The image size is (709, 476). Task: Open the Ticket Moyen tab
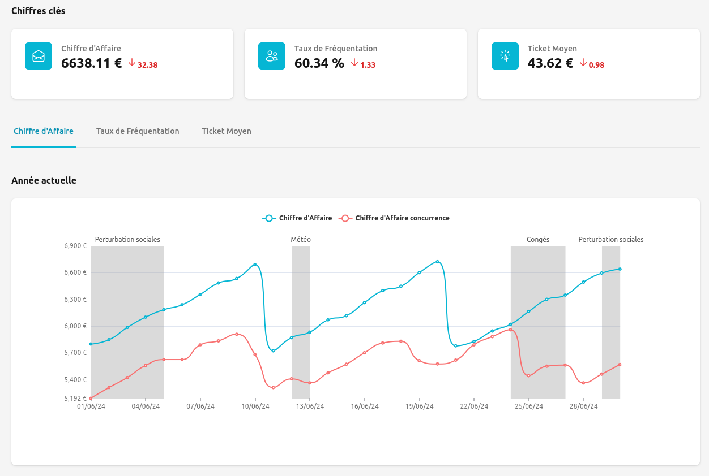click(227, 131)
